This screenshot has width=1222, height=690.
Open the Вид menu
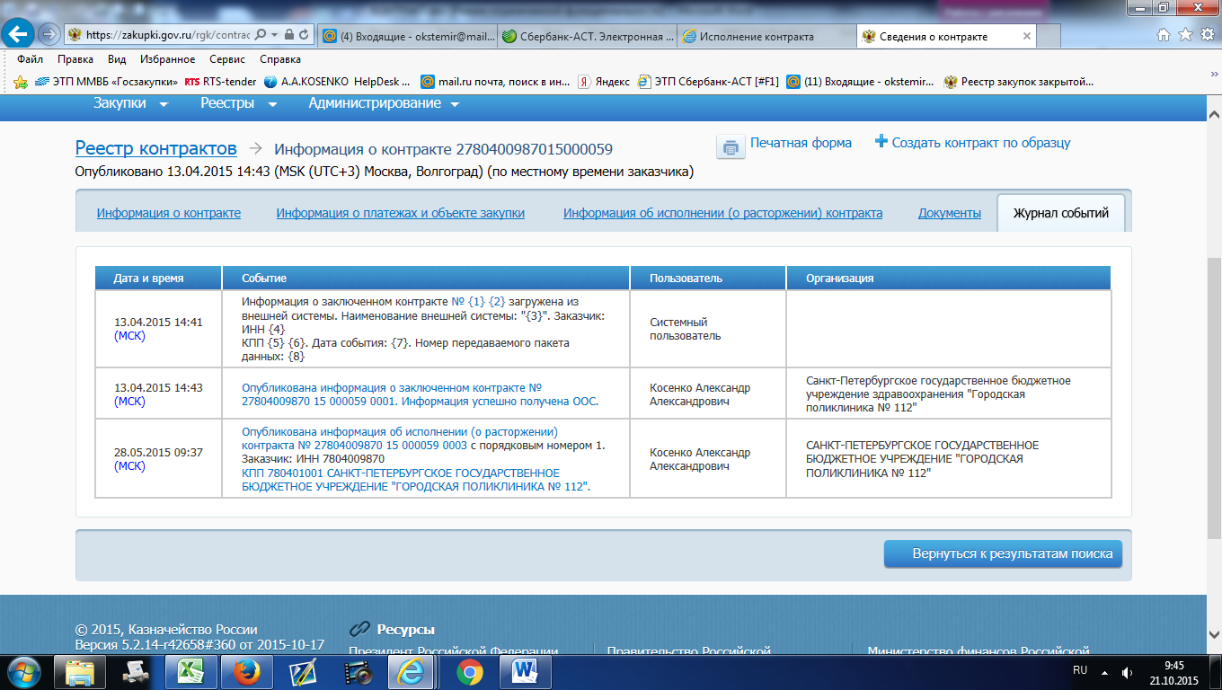[117, 59]
